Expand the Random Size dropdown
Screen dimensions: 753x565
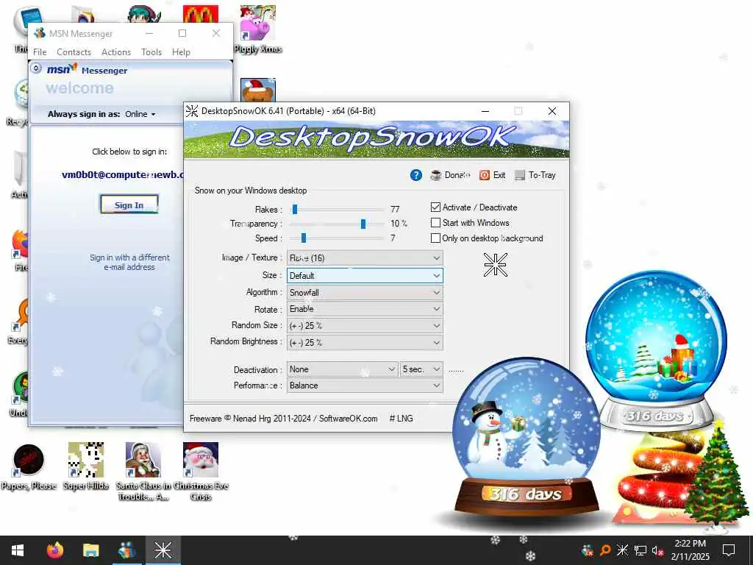365,326
